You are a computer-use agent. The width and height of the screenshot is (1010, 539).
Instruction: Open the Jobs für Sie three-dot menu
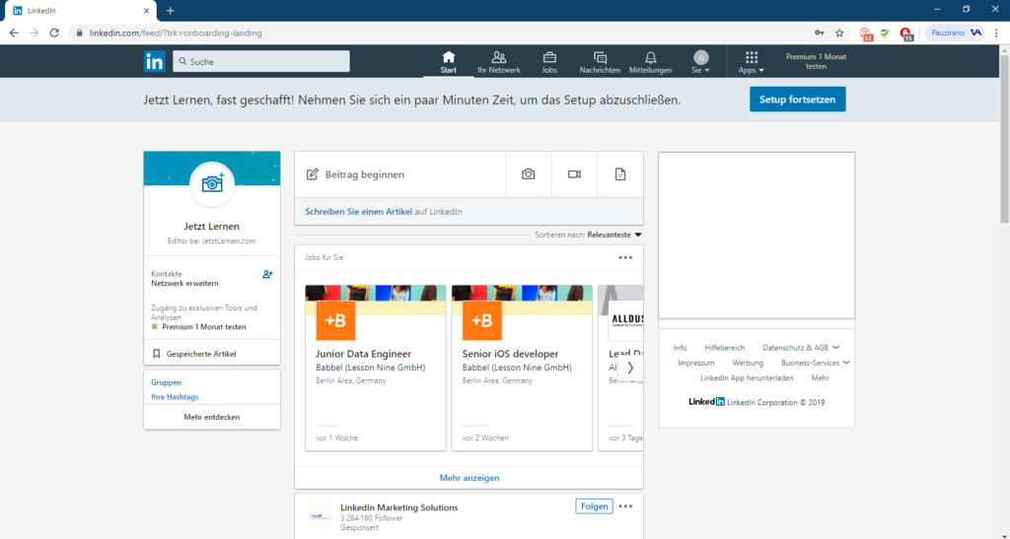[x=625, y=257]
